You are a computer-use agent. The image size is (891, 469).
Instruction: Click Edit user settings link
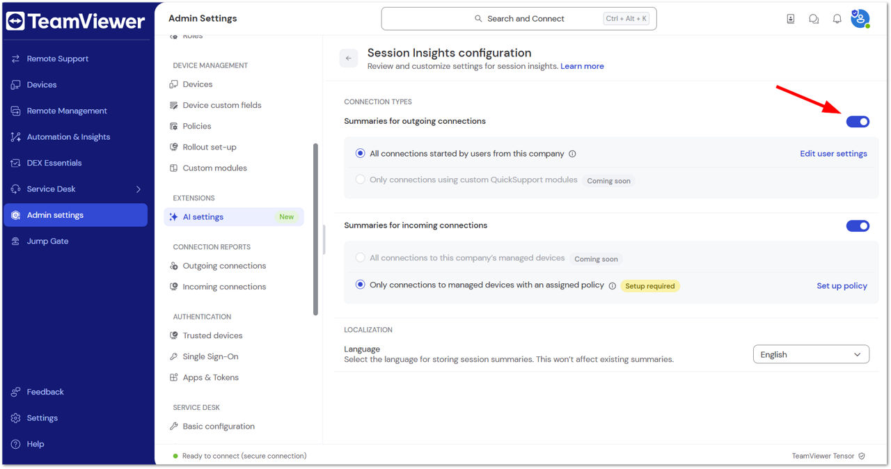coord(833,154)
